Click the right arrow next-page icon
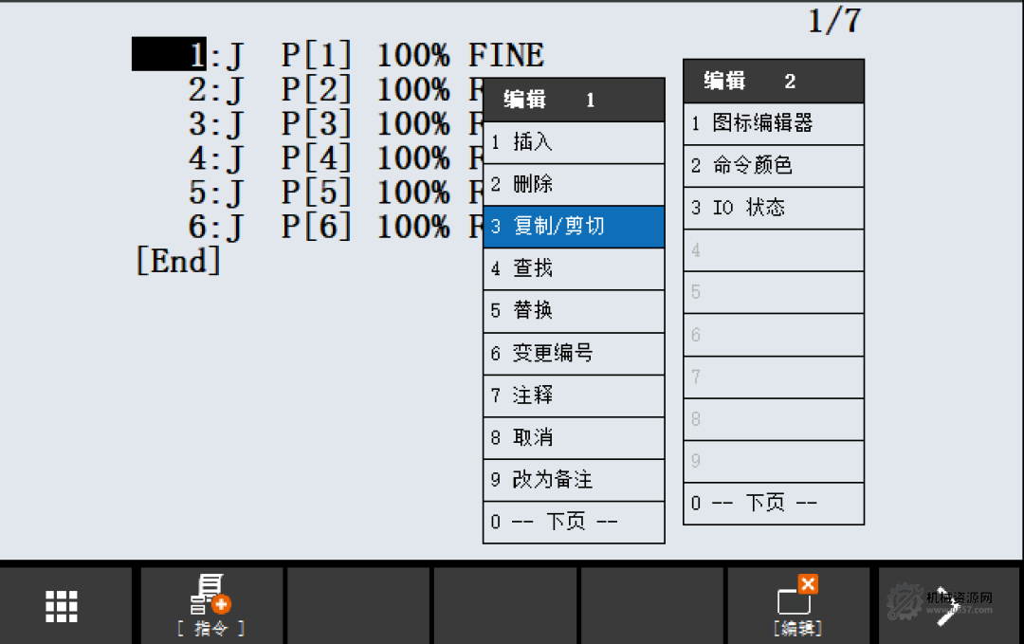Screen dimensions: 1024x644 [948, 606]
